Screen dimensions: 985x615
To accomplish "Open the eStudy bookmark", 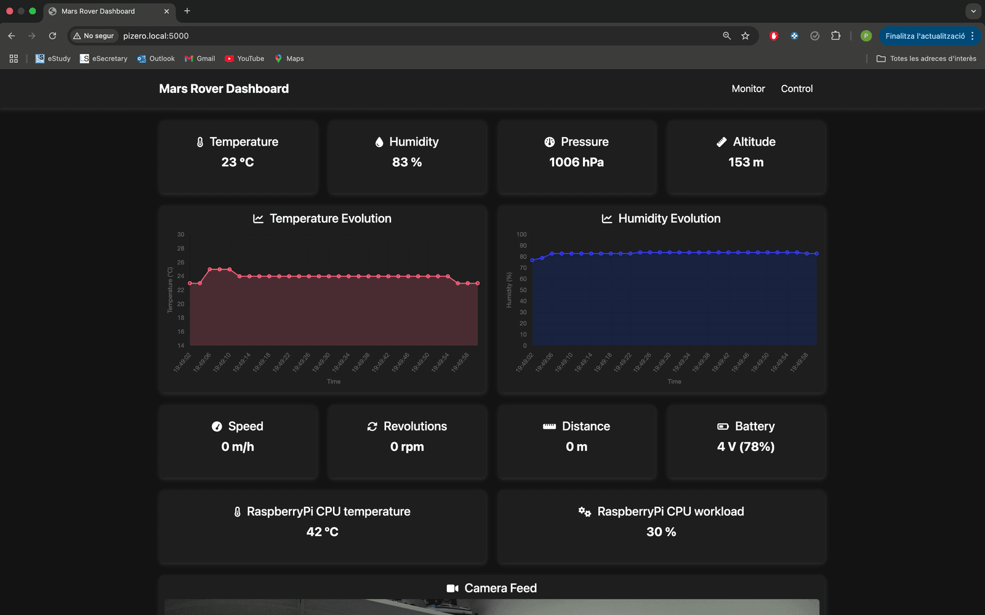I will coord(53,58).
